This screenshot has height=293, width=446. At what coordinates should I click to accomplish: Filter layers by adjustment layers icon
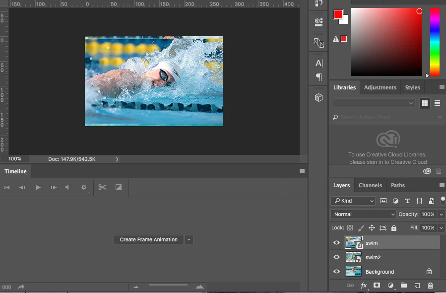point(395,201)
